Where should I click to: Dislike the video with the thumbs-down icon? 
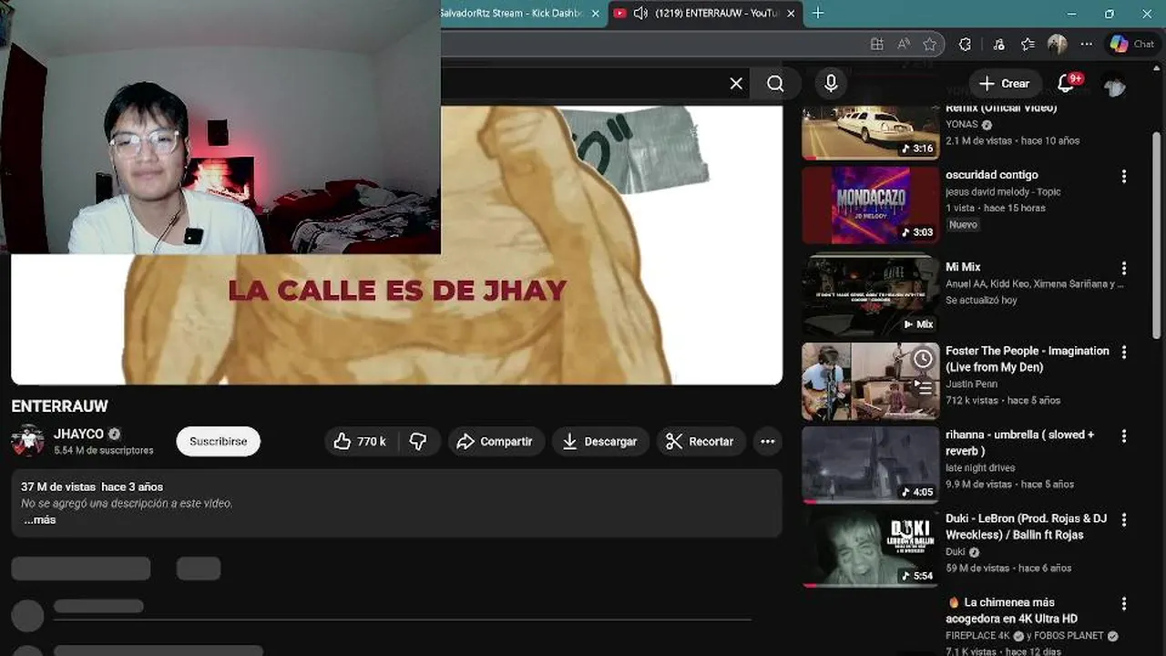[x=419, y=441]
